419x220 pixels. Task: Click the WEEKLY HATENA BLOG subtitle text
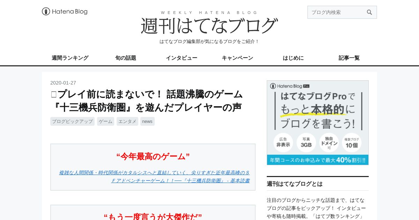tap(209, 13)
